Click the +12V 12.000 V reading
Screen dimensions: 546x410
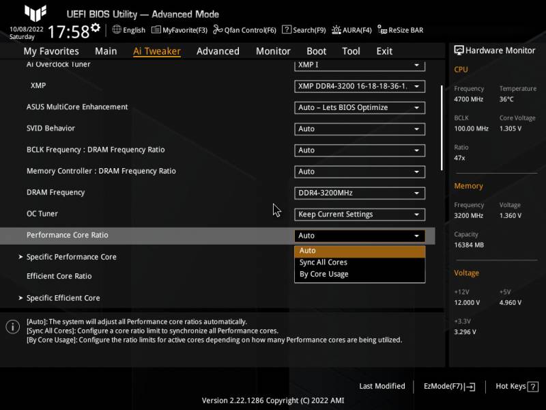coord(467,303)
